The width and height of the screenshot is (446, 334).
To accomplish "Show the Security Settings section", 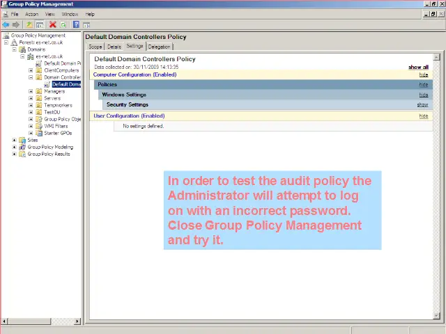I will pos(423,105).
